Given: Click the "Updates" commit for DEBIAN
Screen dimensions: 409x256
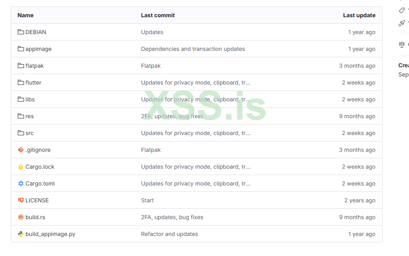Looking at the screenshot, I should [x=152, y=32].
